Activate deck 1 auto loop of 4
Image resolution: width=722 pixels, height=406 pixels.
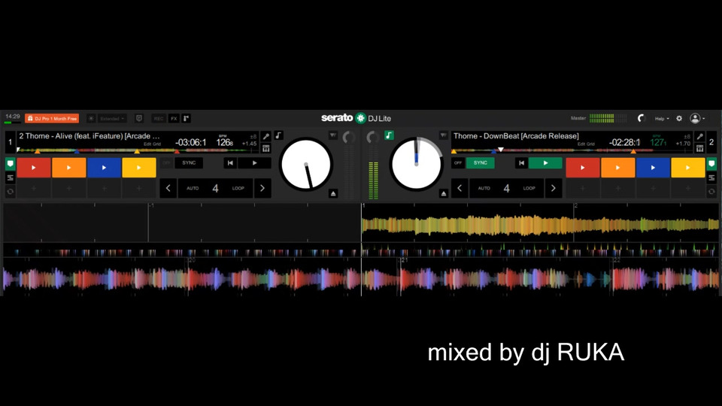tap(216, 188)
